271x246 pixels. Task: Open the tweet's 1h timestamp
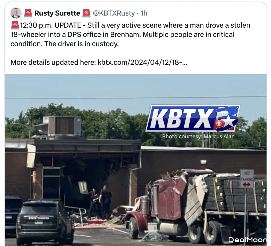pos(144,13)
